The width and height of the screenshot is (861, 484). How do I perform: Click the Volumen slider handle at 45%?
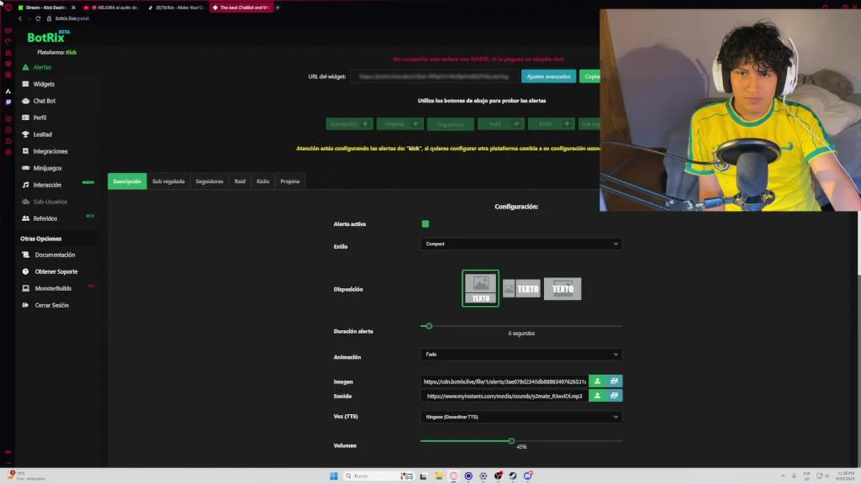click(x=511, y=441)
